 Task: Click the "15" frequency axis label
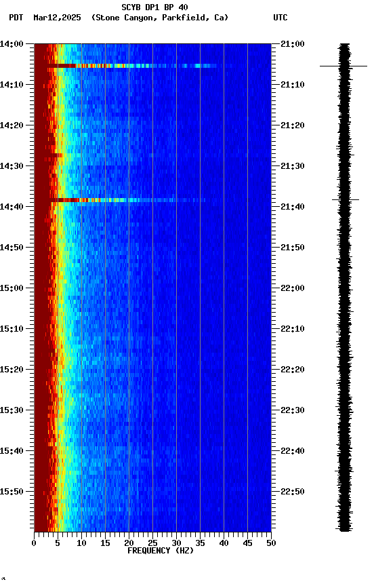[105, 543]
